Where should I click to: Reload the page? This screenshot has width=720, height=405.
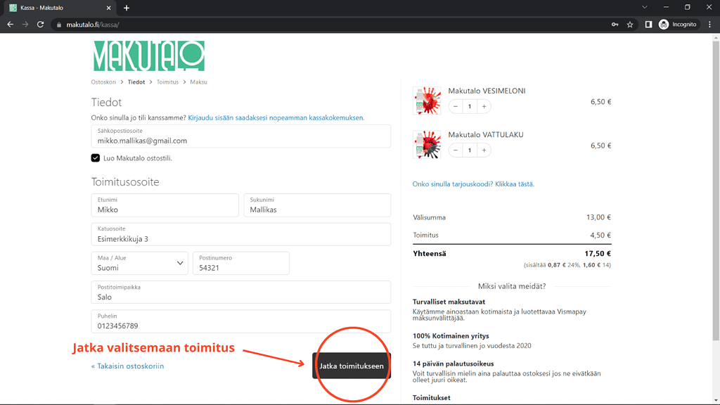pos(41,25)
